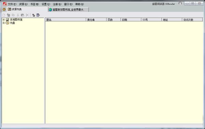Expand the 本地图书馆 tree node

pyautogui.click(x=4, y=20)
